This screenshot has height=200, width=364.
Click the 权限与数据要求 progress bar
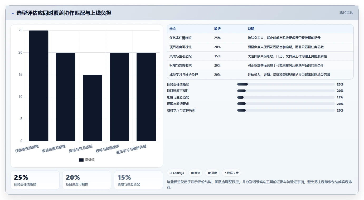pos(286,104)
